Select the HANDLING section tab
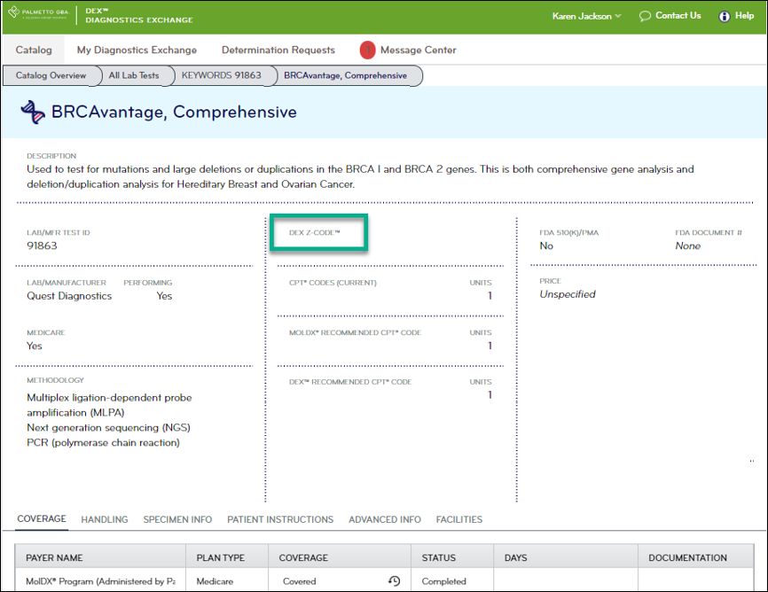 point(105,519)
